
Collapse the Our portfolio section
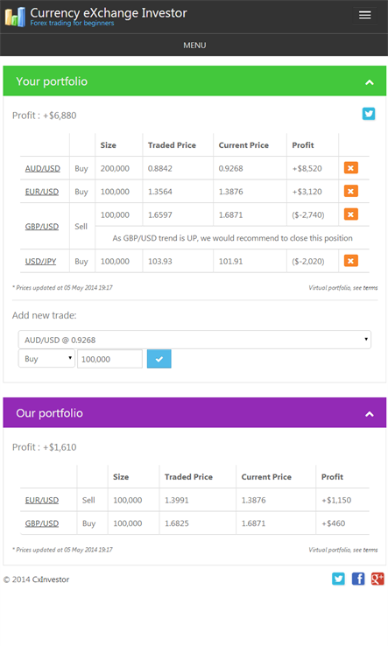[x=370, y=414]
